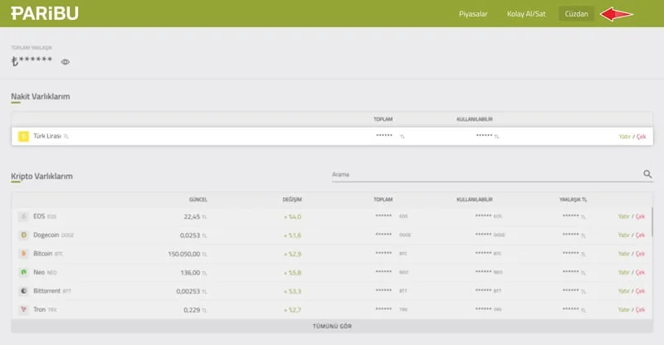Click Çek in the Neo row
Viewport: 664px width, 345px height.
tap(640, 272)
